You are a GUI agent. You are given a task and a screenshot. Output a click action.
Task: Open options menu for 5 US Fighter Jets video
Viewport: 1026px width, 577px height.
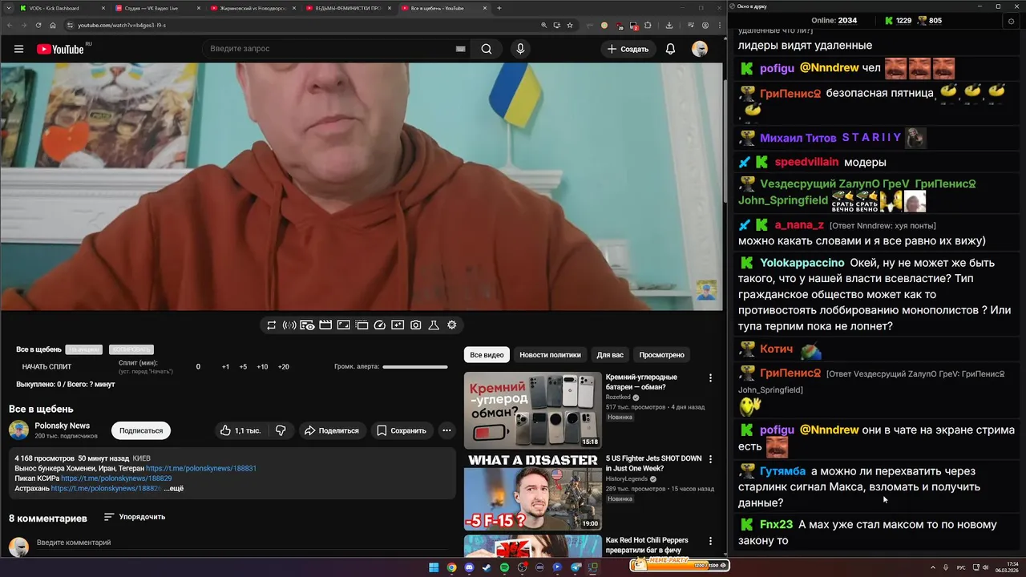click(709, 460)
